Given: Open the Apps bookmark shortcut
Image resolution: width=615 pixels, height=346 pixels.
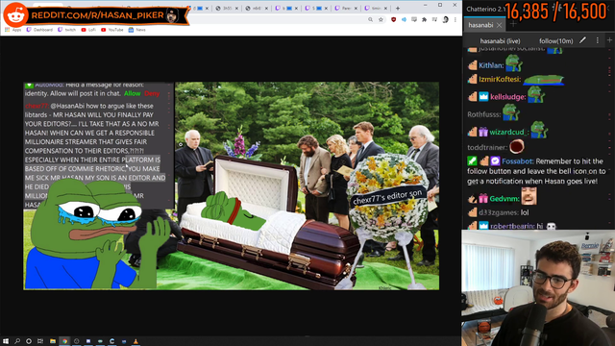Looking at the screenshot, I should (x=12, y=30).
